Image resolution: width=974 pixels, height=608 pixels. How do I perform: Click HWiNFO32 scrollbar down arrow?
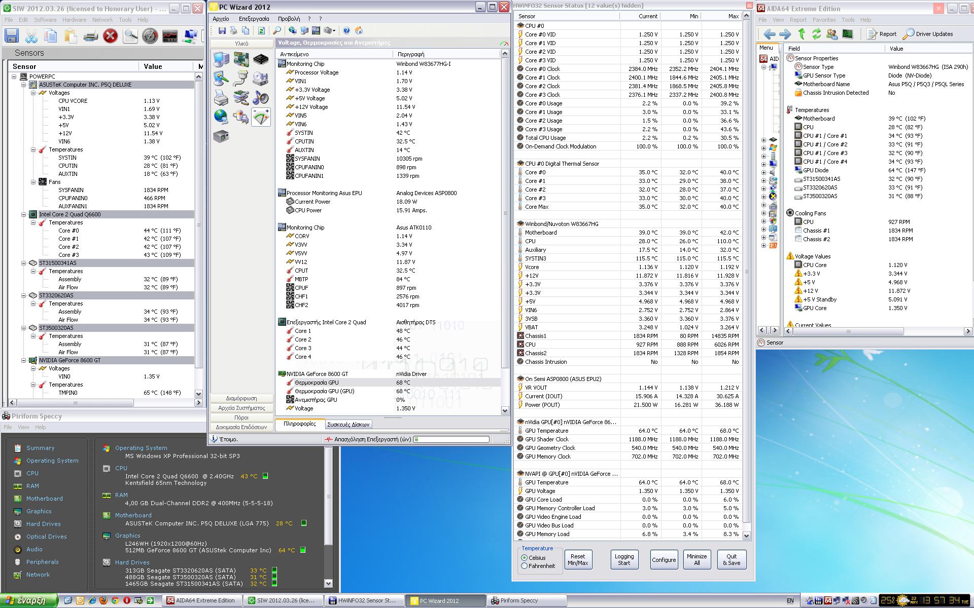coord(746,535)
